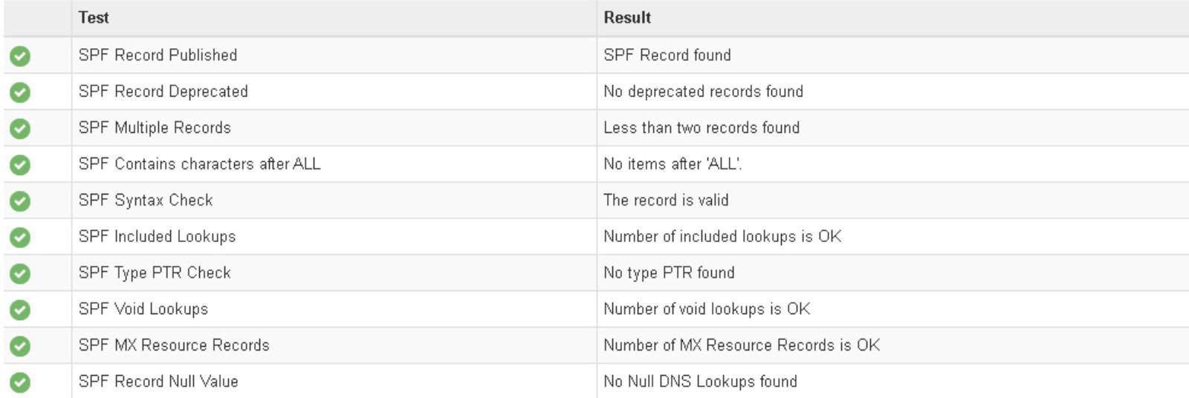
Task: Click 'No deprecated records found' result
Action: click(703, 91)
